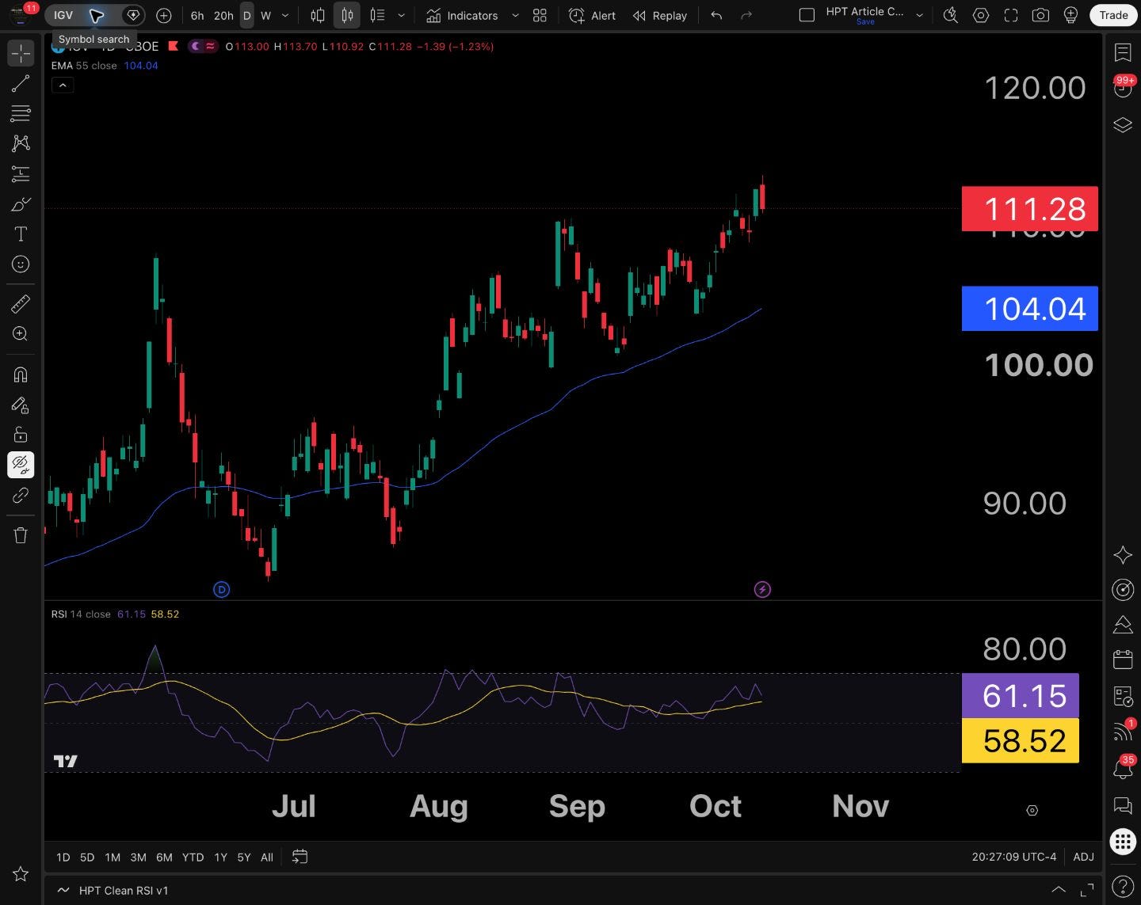Take a chart snapshot with camera

coord(1041,15)
